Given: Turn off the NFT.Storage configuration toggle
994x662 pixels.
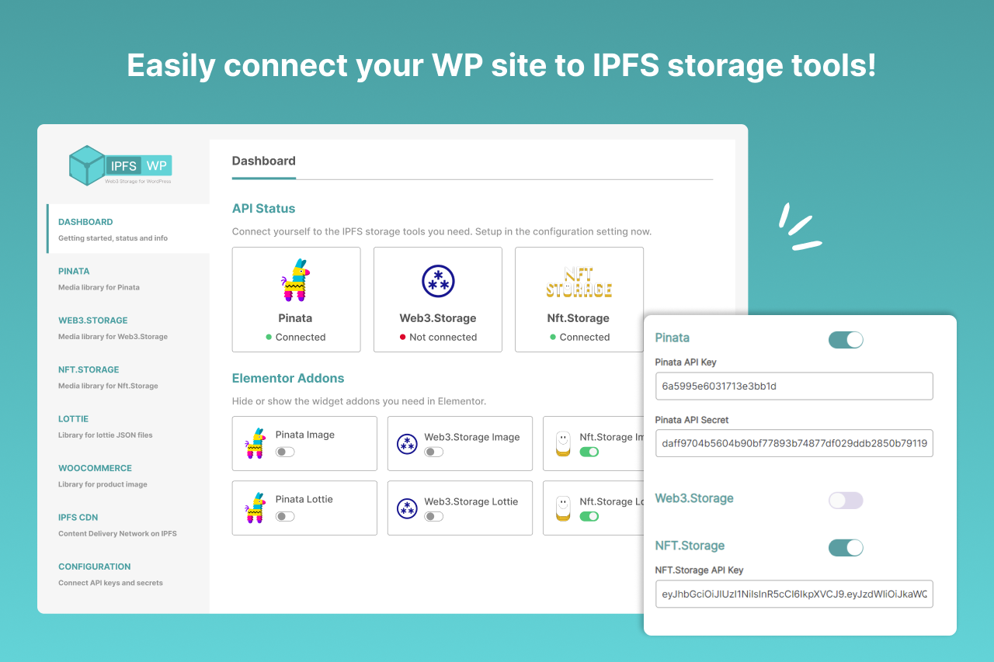Looking at the screenshot, I should [x=846, y=548].
